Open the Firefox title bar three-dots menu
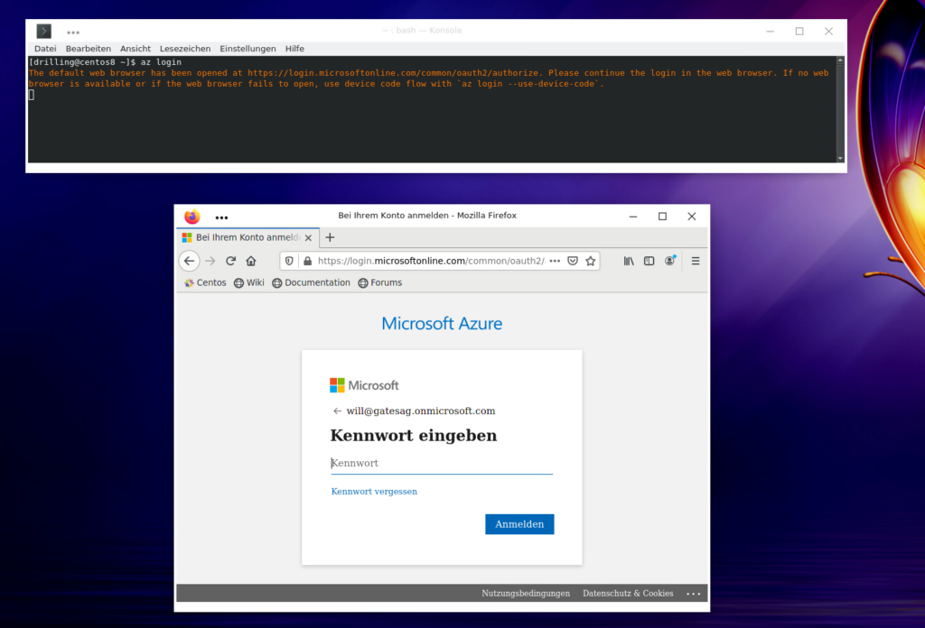The height and width of the screenshot is (628, 925). click(221, 217)
